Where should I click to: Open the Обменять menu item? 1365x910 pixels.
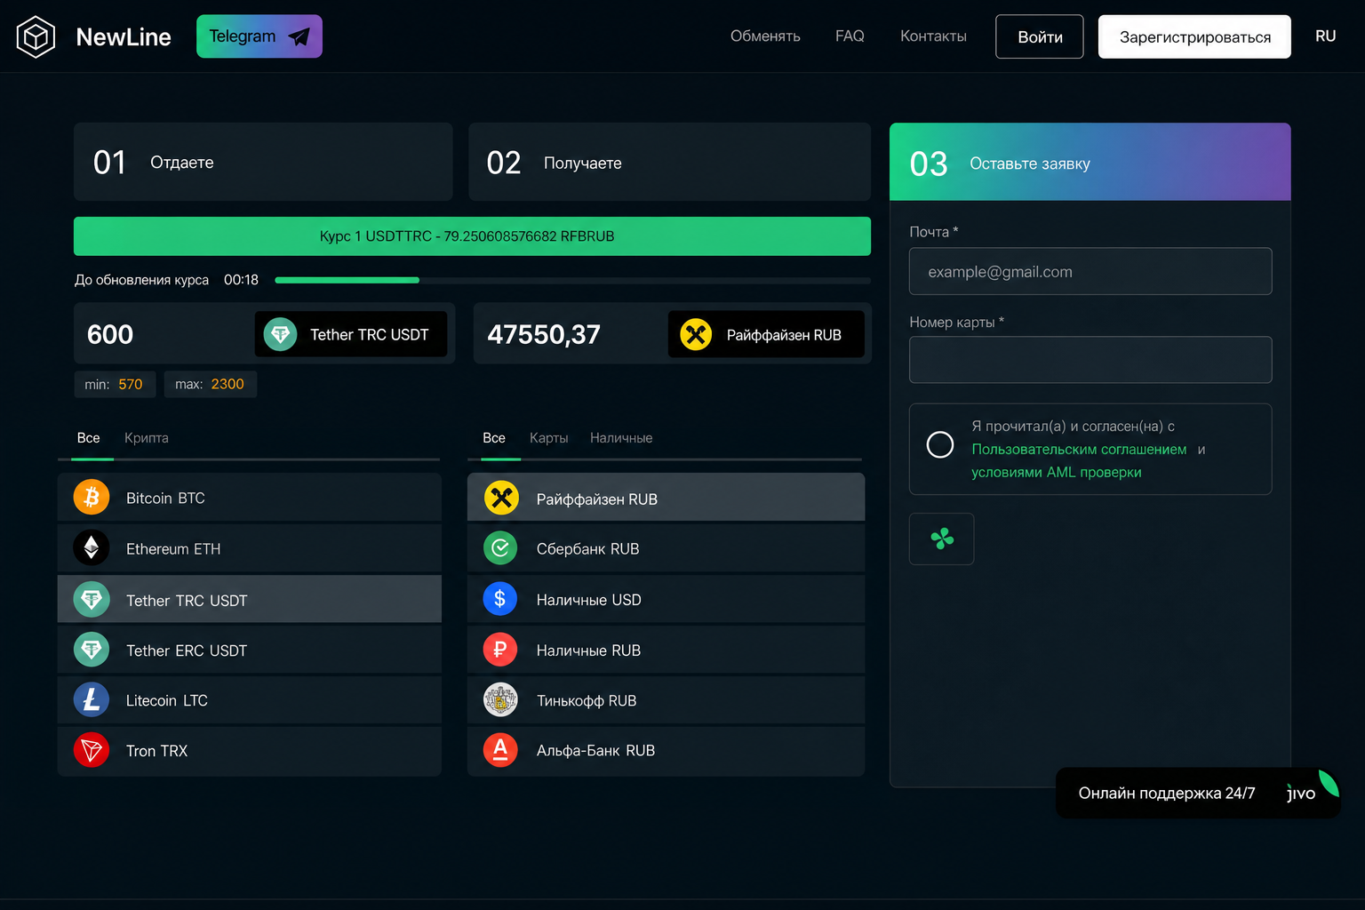pyautogui.click(x=765, y=36)
